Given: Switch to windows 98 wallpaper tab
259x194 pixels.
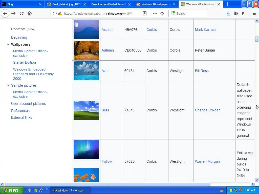Looking at the screenshot, I should click(156, 4).
